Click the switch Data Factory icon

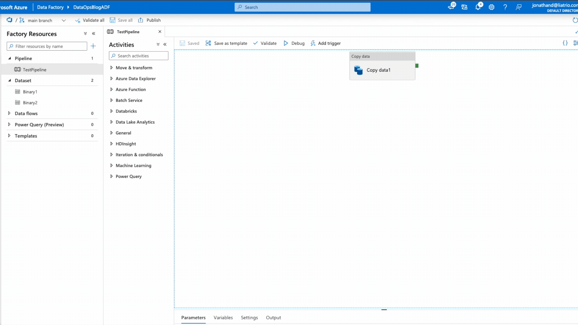(464, 7)
